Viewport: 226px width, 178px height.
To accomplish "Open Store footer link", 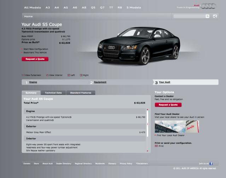I will [36, 164].
